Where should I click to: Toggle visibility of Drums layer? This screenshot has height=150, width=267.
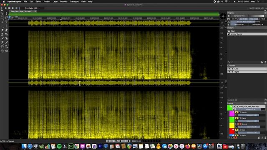pos(237,124)
